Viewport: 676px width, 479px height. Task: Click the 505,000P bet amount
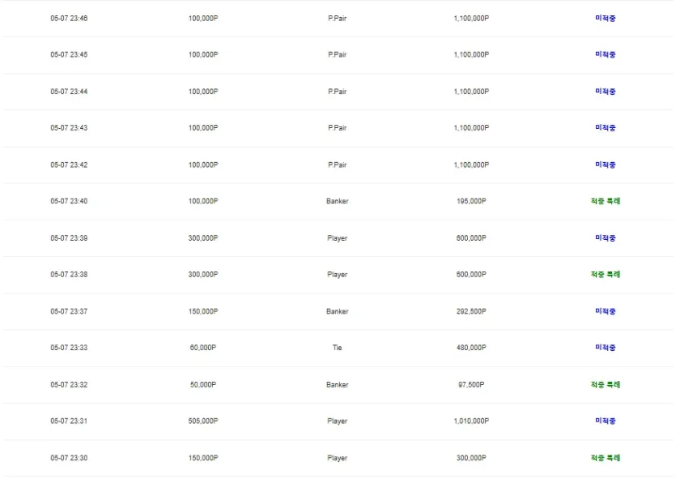(x=203, y=421)
